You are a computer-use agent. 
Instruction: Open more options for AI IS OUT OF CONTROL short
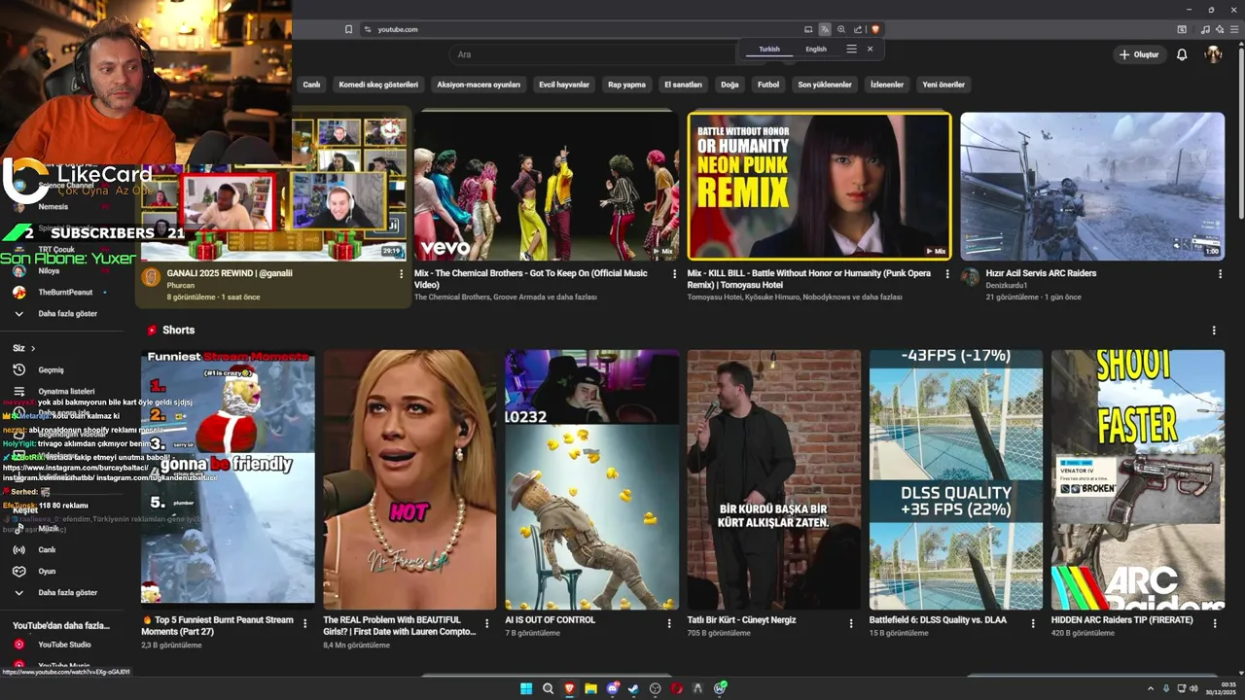669,623
